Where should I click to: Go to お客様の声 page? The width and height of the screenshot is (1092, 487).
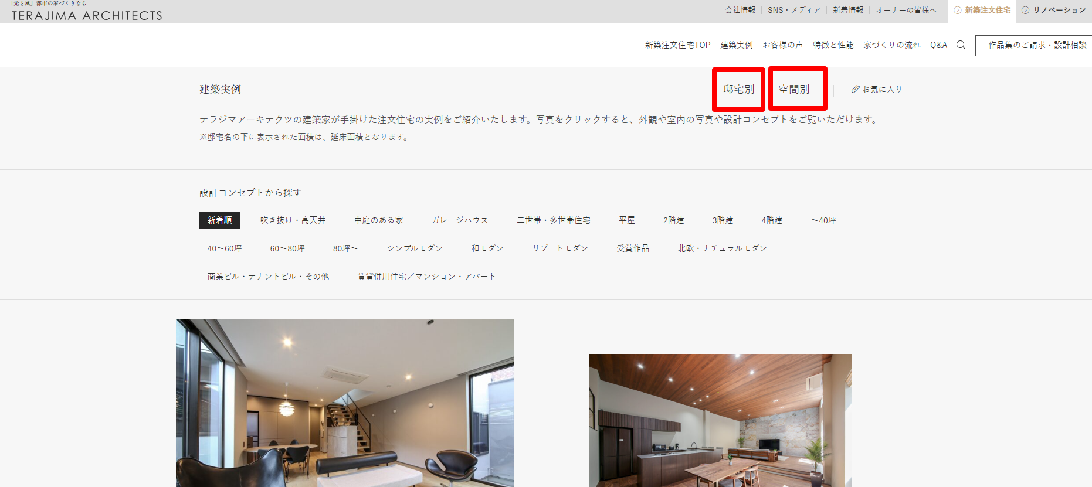783,45
